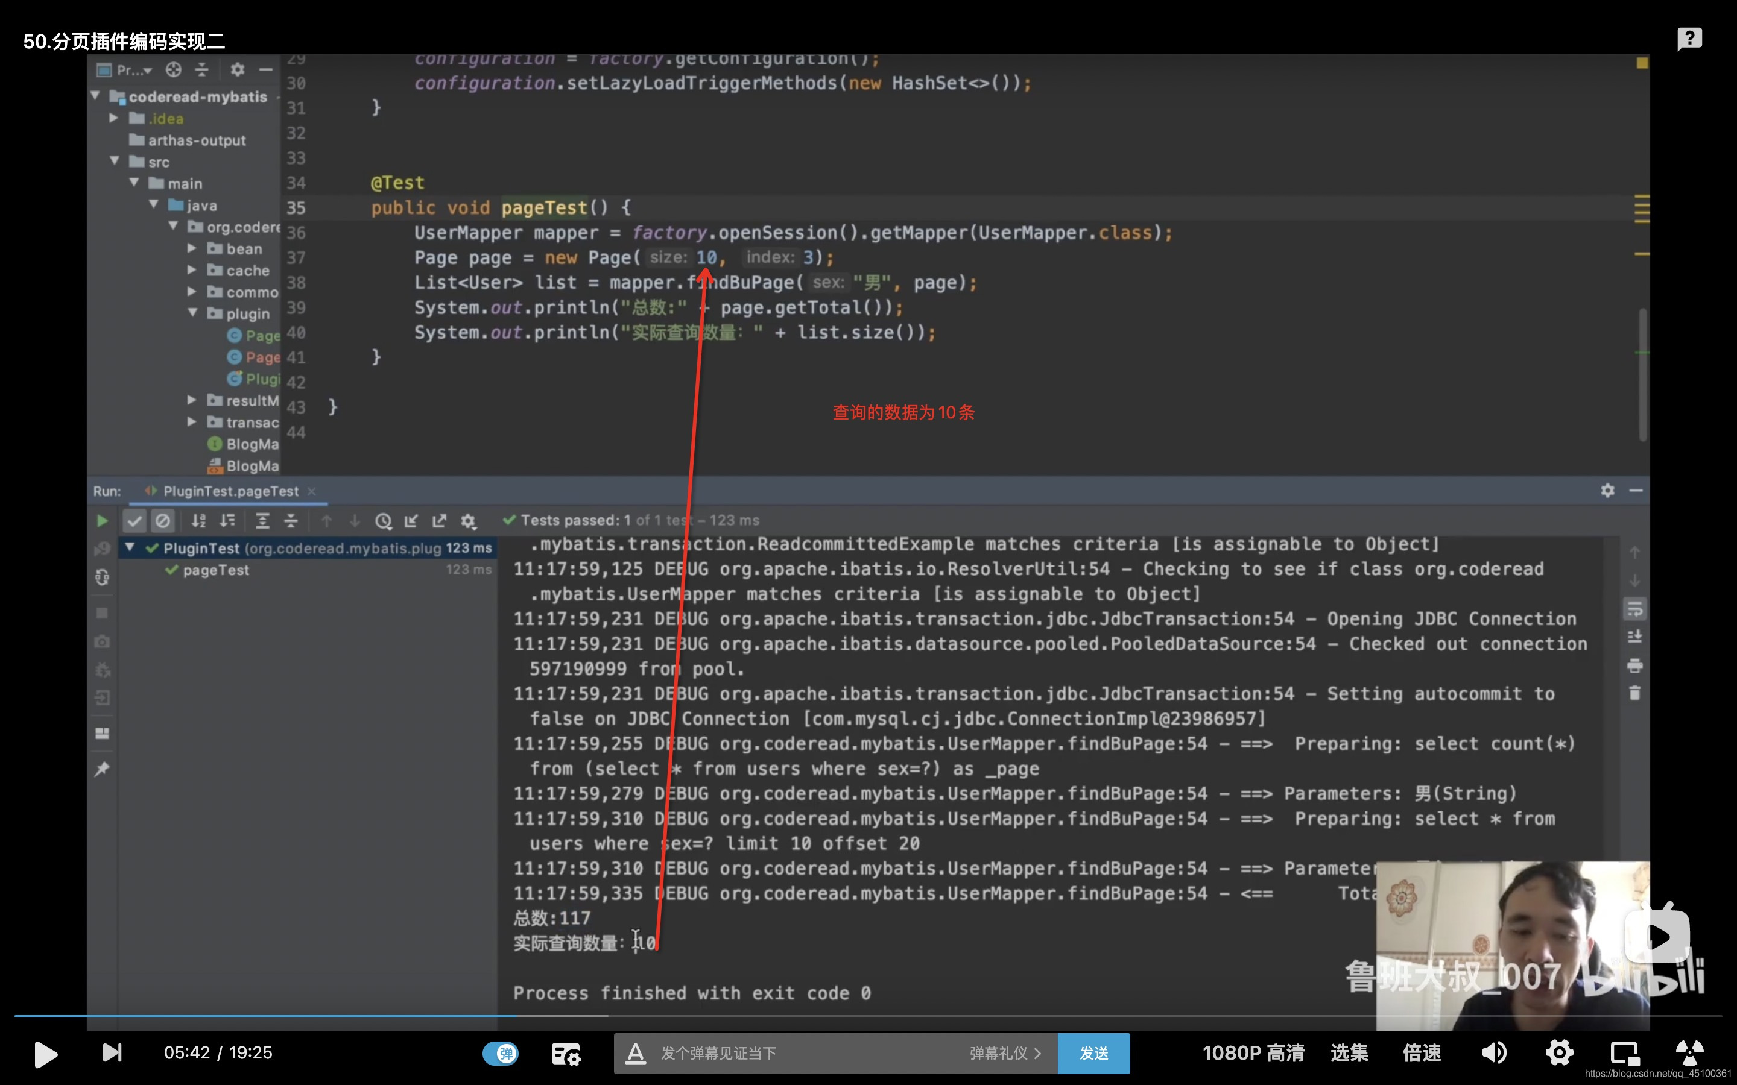Toggle the danmaku (弹) switch
This screenshot has height=1085, width=1737.
coord(500,1054)
